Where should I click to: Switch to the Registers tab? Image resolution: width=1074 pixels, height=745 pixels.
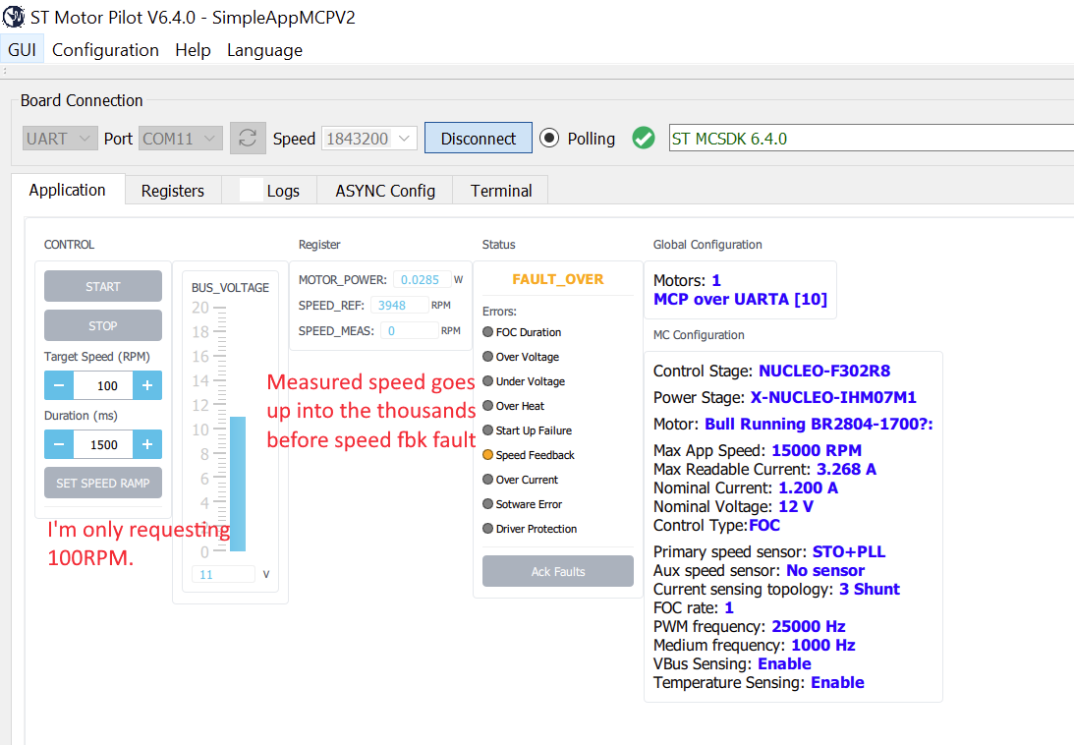pos(173,190)
